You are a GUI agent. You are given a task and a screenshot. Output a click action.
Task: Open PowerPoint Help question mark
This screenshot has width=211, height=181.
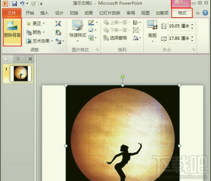click(205, 13)
